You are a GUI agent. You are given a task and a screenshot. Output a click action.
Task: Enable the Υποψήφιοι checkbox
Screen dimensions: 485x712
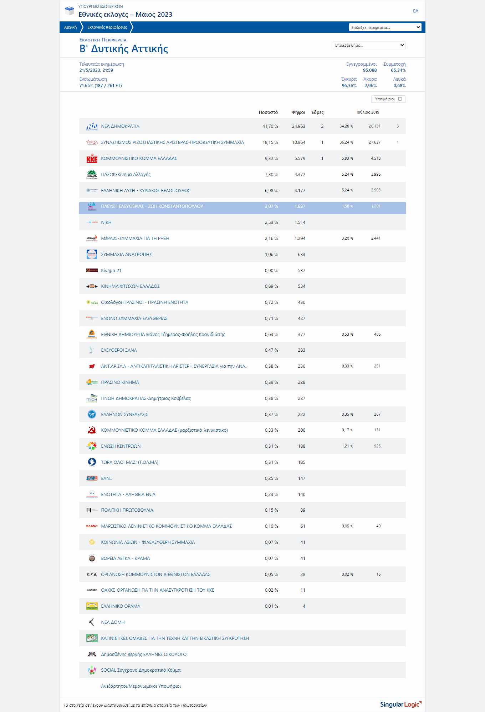click(x=400, y=99)
